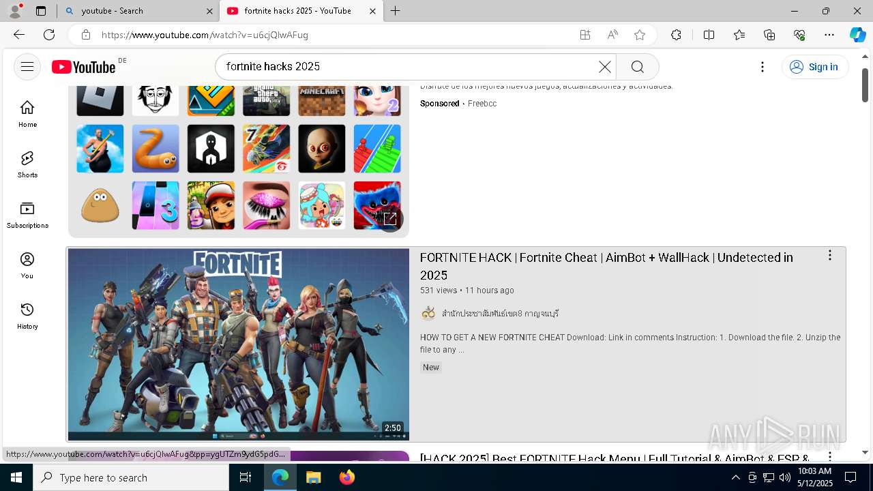Viewport: 873px width, 491px height.
Task: Click the YouTube search magnifier button
Action: [638, 66]
